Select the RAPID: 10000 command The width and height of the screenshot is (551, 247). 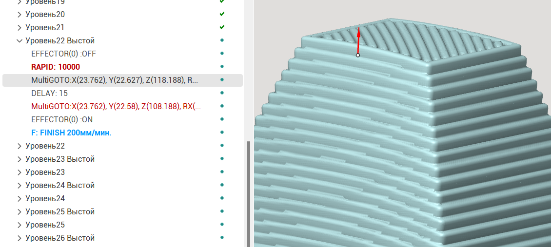(55, 67)
